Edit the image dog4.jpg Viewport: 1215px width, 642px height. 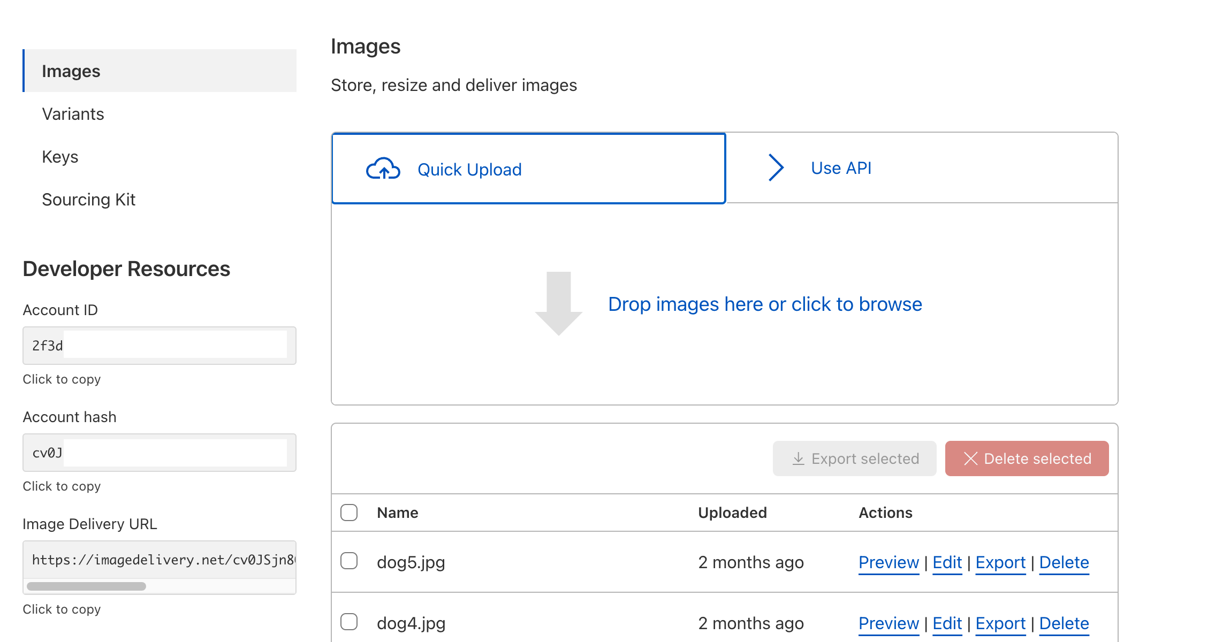coord(947,623)
